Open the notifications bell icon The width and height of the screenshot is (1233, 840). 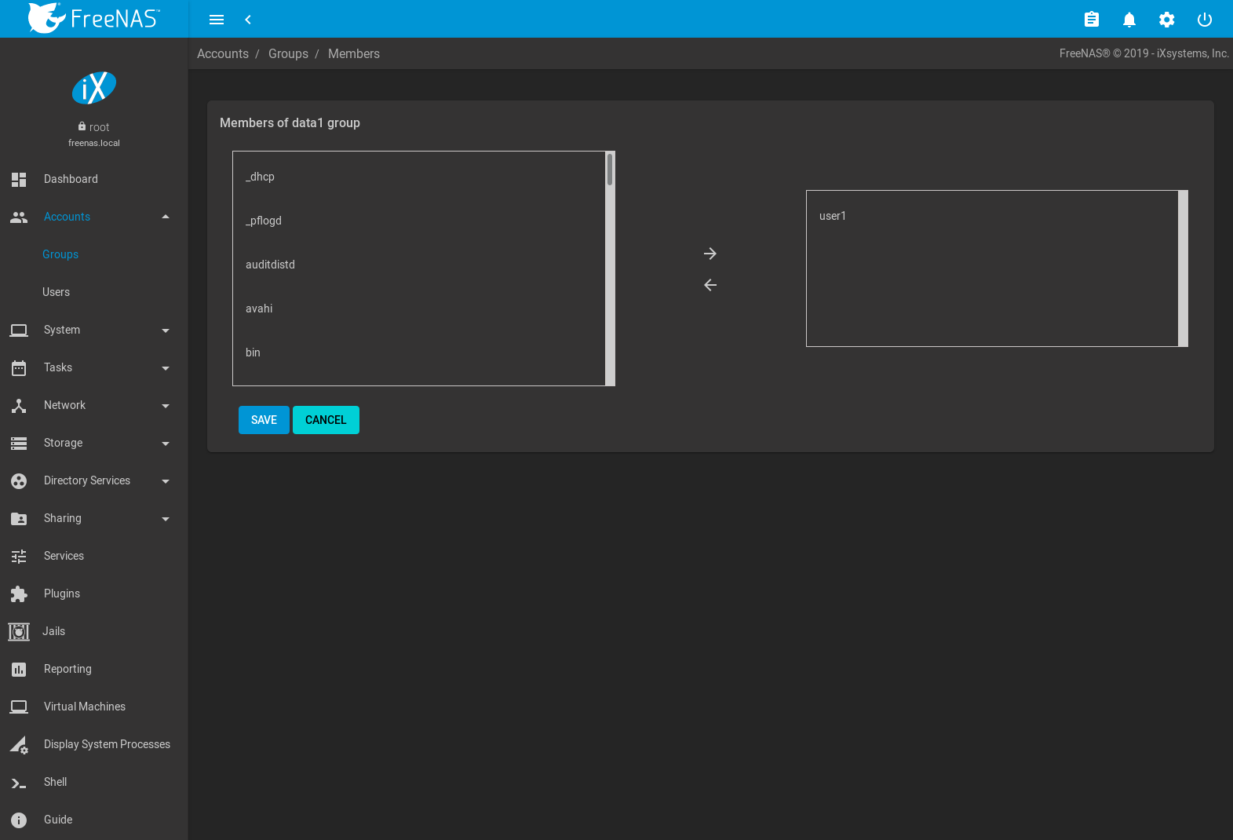click(1129, 20)
